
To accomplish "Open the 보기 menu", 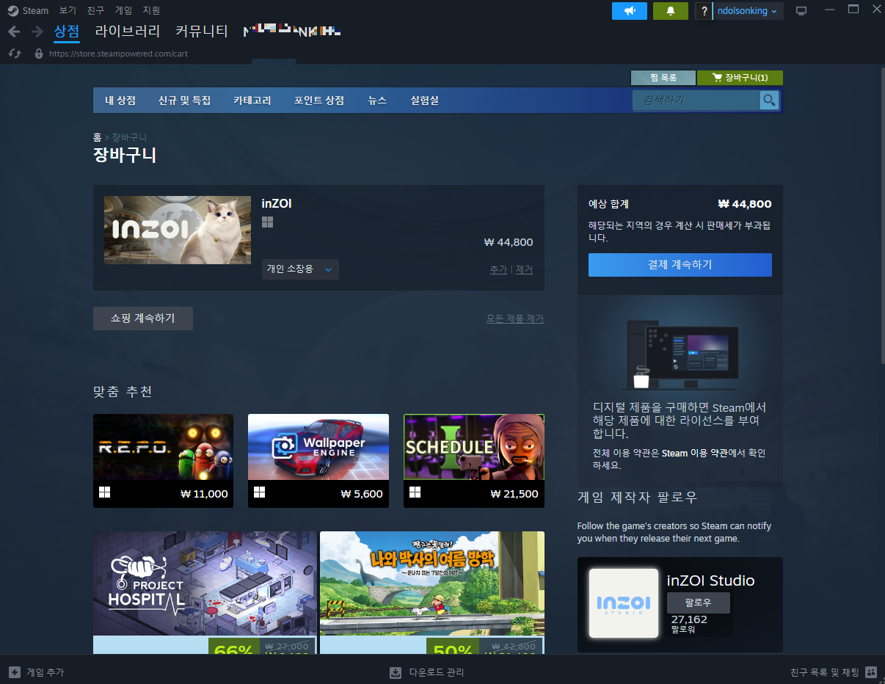I will click(x=68, y=10).
